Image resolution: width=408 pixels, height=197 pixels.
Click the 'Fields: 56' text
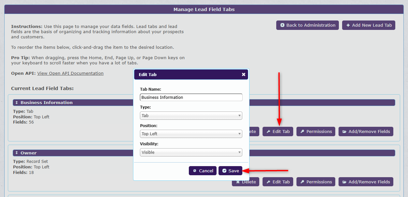pyautogui.click(x=23, y=122)
